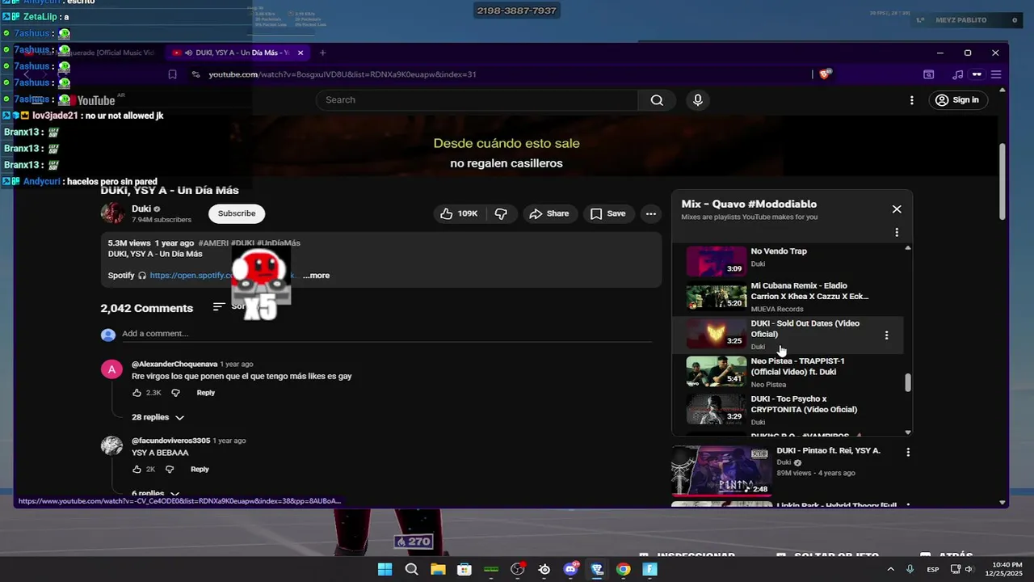
Task: Open the Share dialog for the video
Action: click(x=549, y=213)
